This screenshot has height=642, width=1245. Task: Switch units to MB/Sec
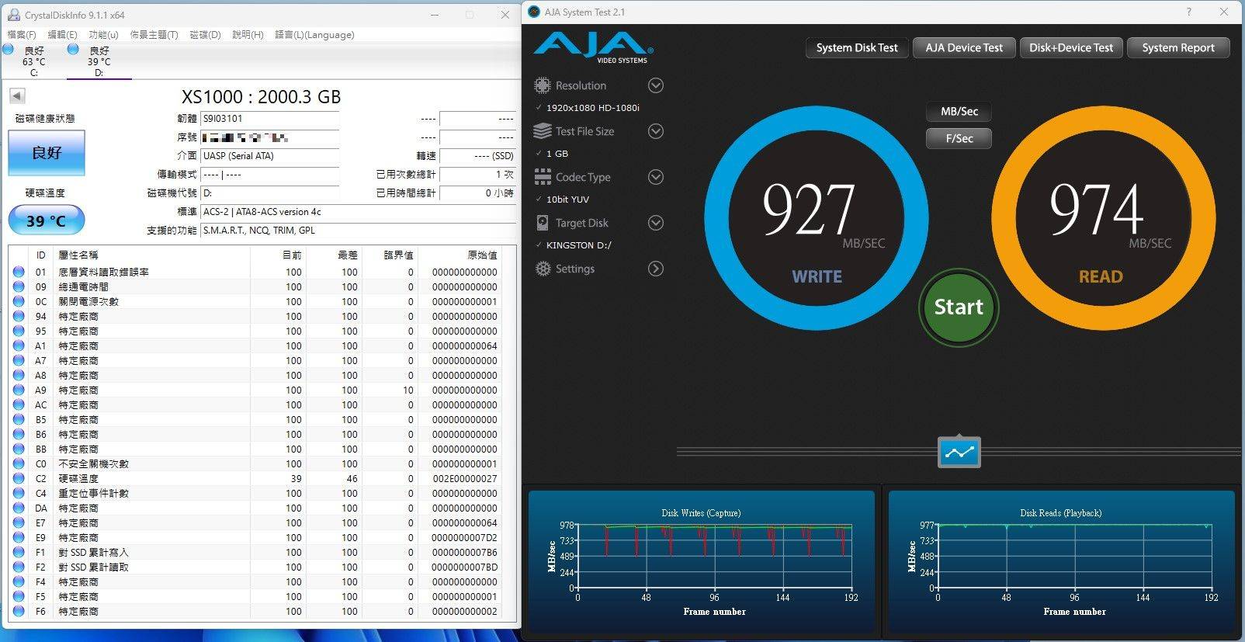(959, 111)
